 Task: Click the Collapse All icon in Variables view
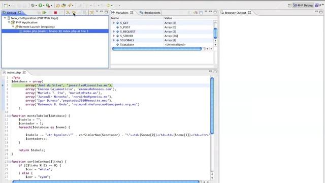pos(201,13)
